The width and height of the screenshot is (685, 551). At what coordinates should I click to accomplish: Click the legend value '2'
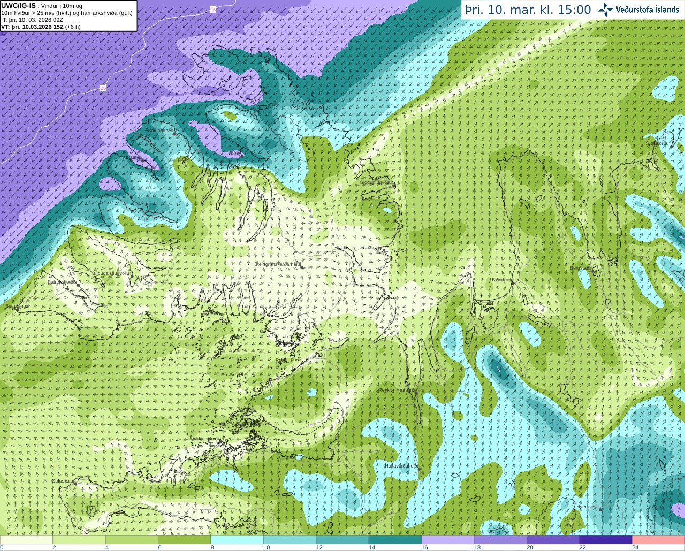[x=54, y=547]
